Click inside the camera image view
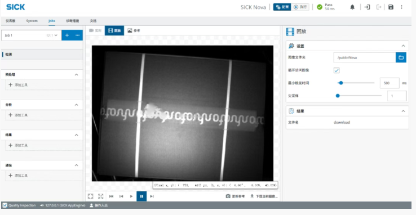The image size is (416, 215). (x=183, y=113)
